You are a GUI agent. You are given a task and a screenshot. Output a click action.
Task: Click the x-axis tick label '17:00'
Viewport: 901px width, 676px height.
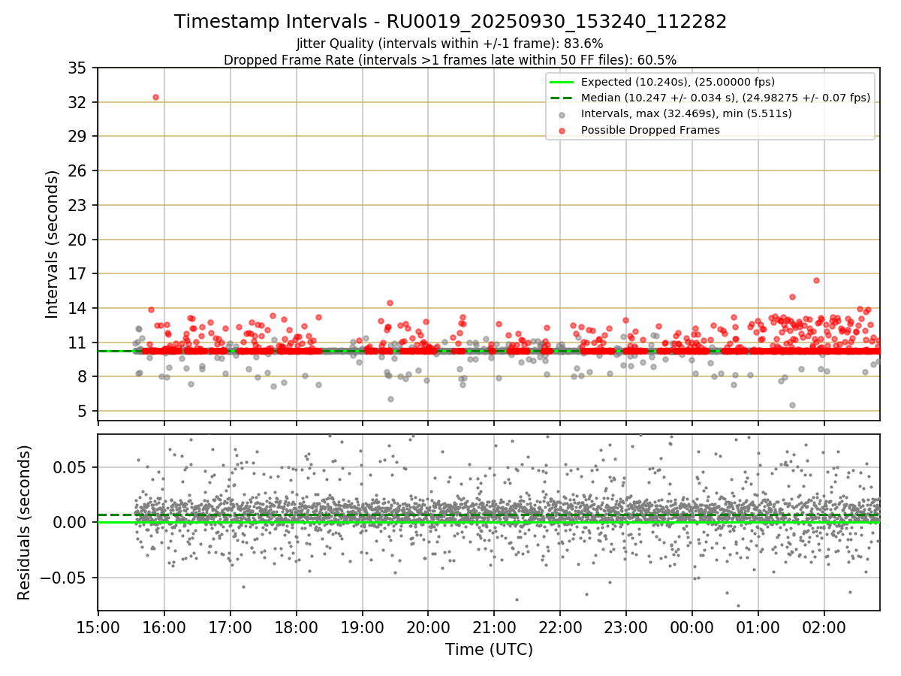230,626
